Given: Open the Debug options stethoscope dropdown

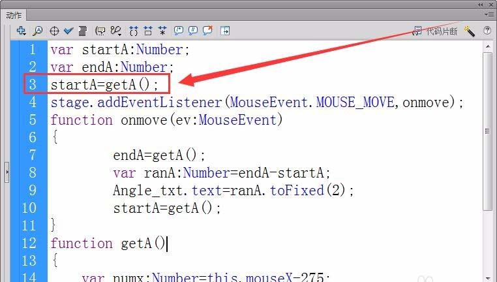Looking at the screenshot, I should click(x=115, y=31).
